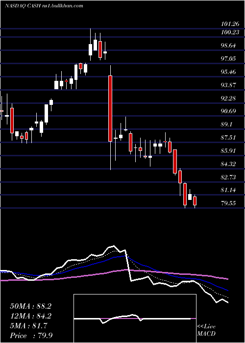The image size is (245, 343).
Task: Click the 5MA : 81.7 readout
Action: tap(28, 326)
